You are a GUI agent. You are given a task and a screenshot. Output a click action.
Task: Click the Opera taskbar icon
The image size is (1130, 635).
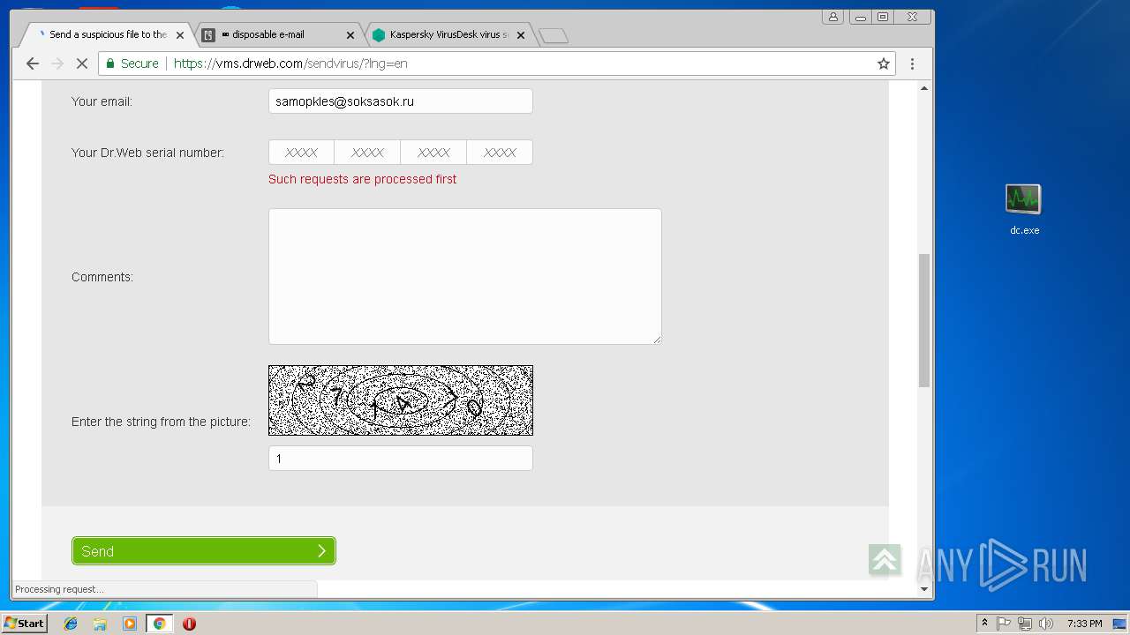pos(189,624)
